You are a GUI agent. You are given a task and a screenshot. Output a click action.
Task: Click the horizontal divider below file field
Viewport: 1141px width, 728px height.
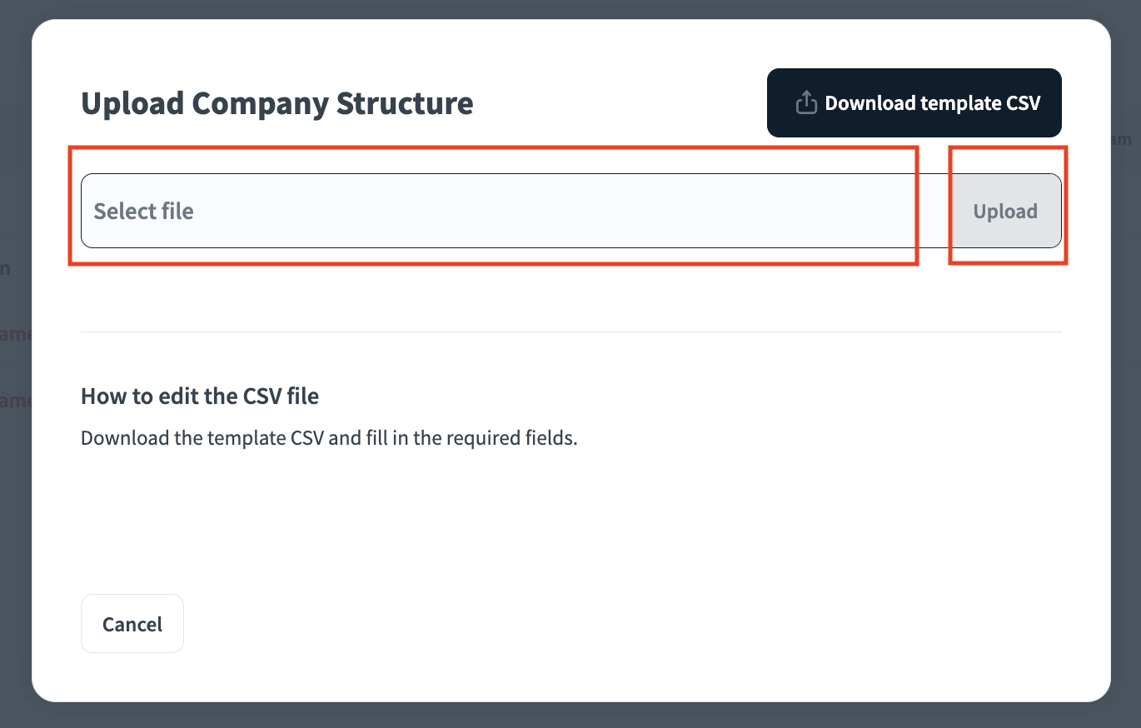click(x=571, y=332)
